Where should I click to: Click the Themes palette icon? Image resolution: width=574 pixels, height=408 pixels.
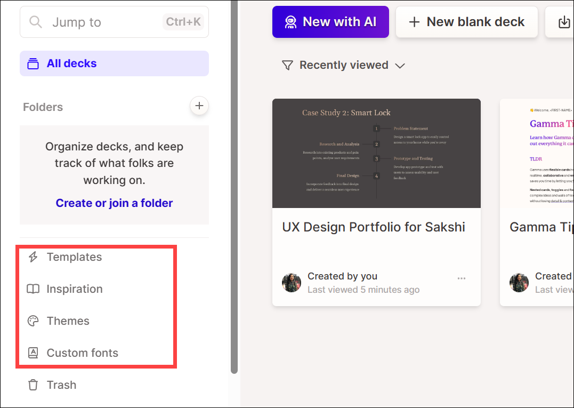pos(33,321)
